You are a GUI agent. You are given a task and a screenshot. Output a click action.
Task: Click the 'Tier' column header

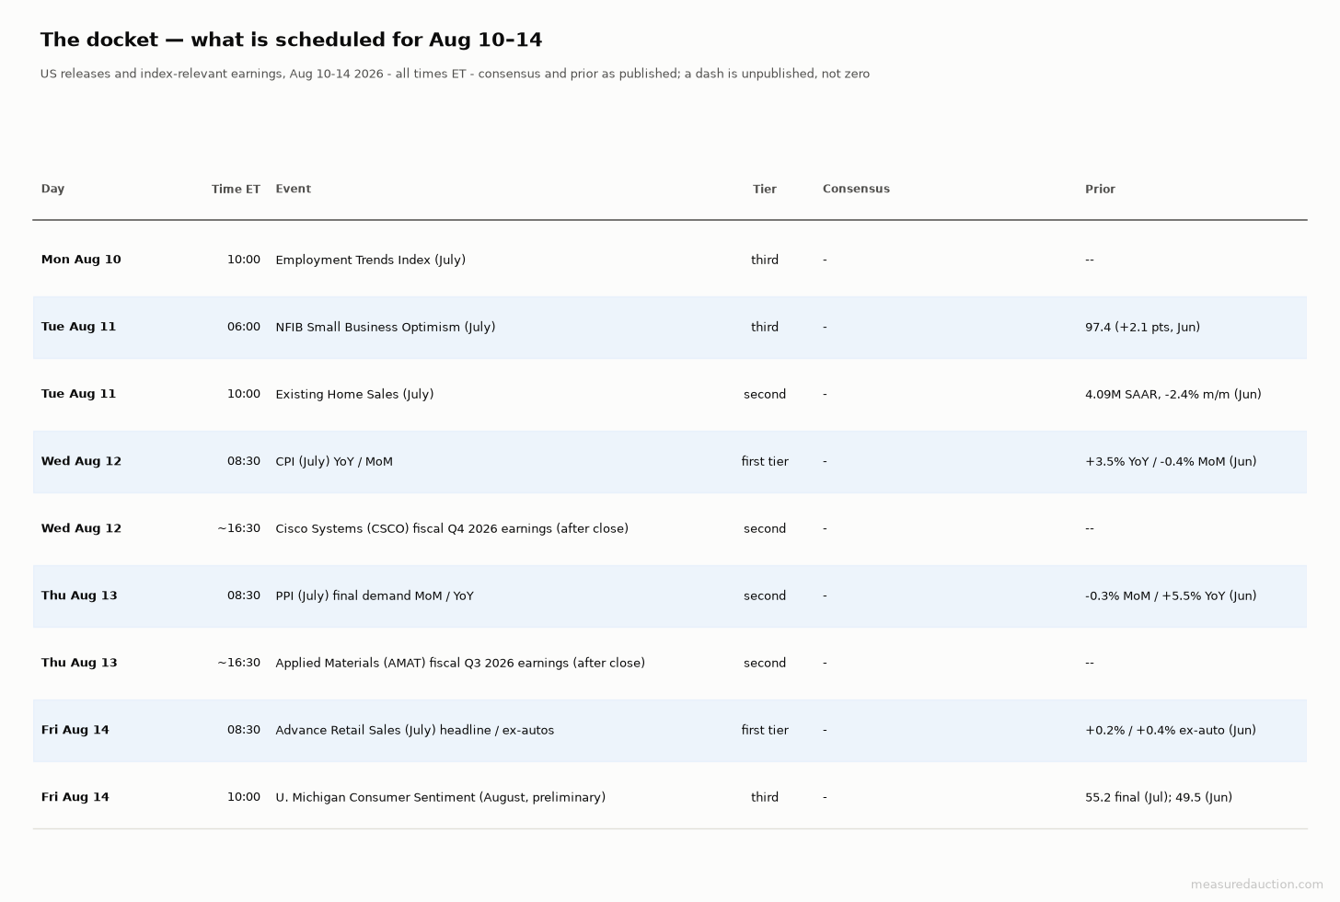[x=765, y=189]
